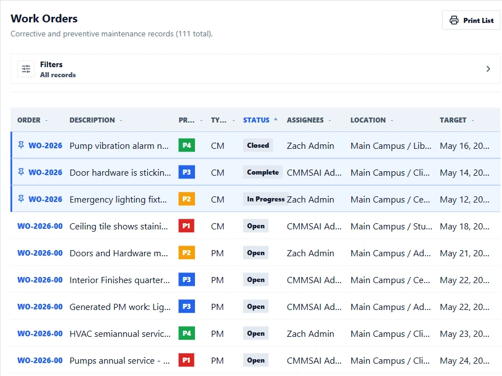Click the green P4 badge on Pump vibration row

click(187, 145)
